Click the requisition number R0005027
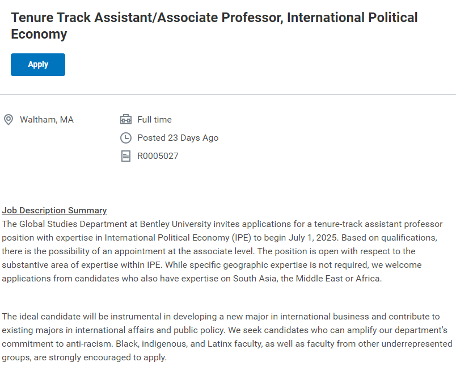Image resolution: width=456 pixels, height=366 pixels. pyautogui.click(x=158, y=156)
